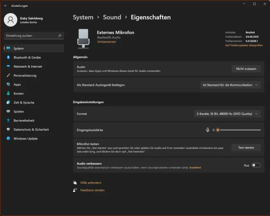This screenshot has height=216, width=270.
Task: Mute microphone via input volume icon
Action: 208,130
